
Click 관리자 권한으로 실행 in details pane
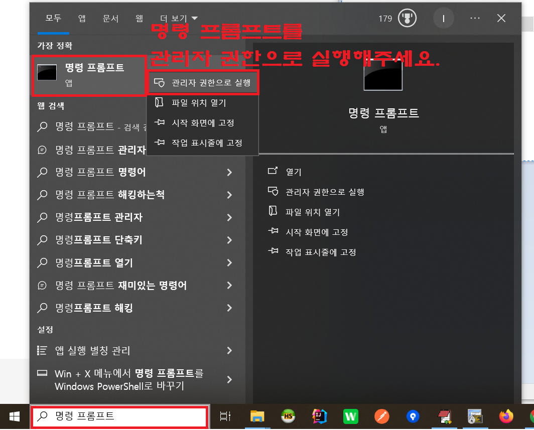coord(325,192)
